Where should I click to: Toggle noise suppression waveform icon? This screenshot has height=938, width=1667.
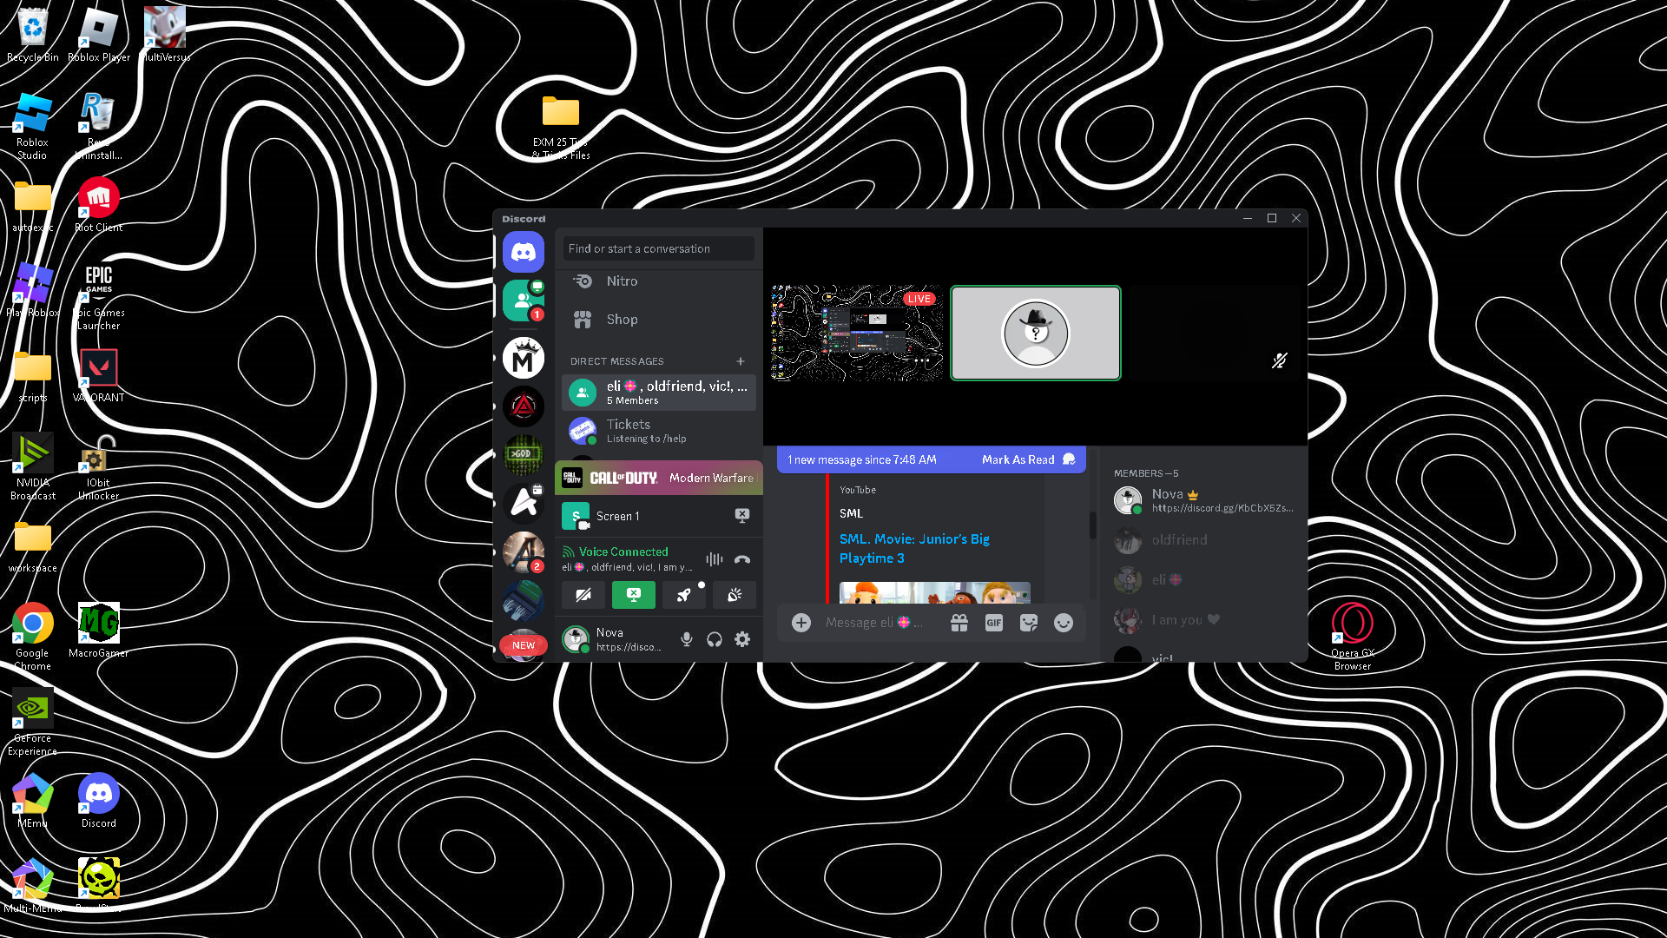click(x=714, y=560)
